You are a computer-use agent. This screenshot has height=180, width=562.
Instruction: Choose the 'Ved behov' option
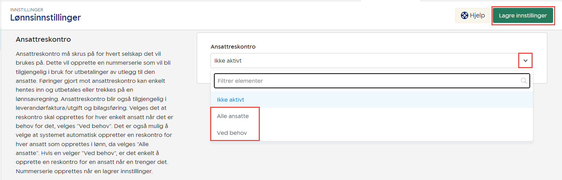click(x=232, y=133)
